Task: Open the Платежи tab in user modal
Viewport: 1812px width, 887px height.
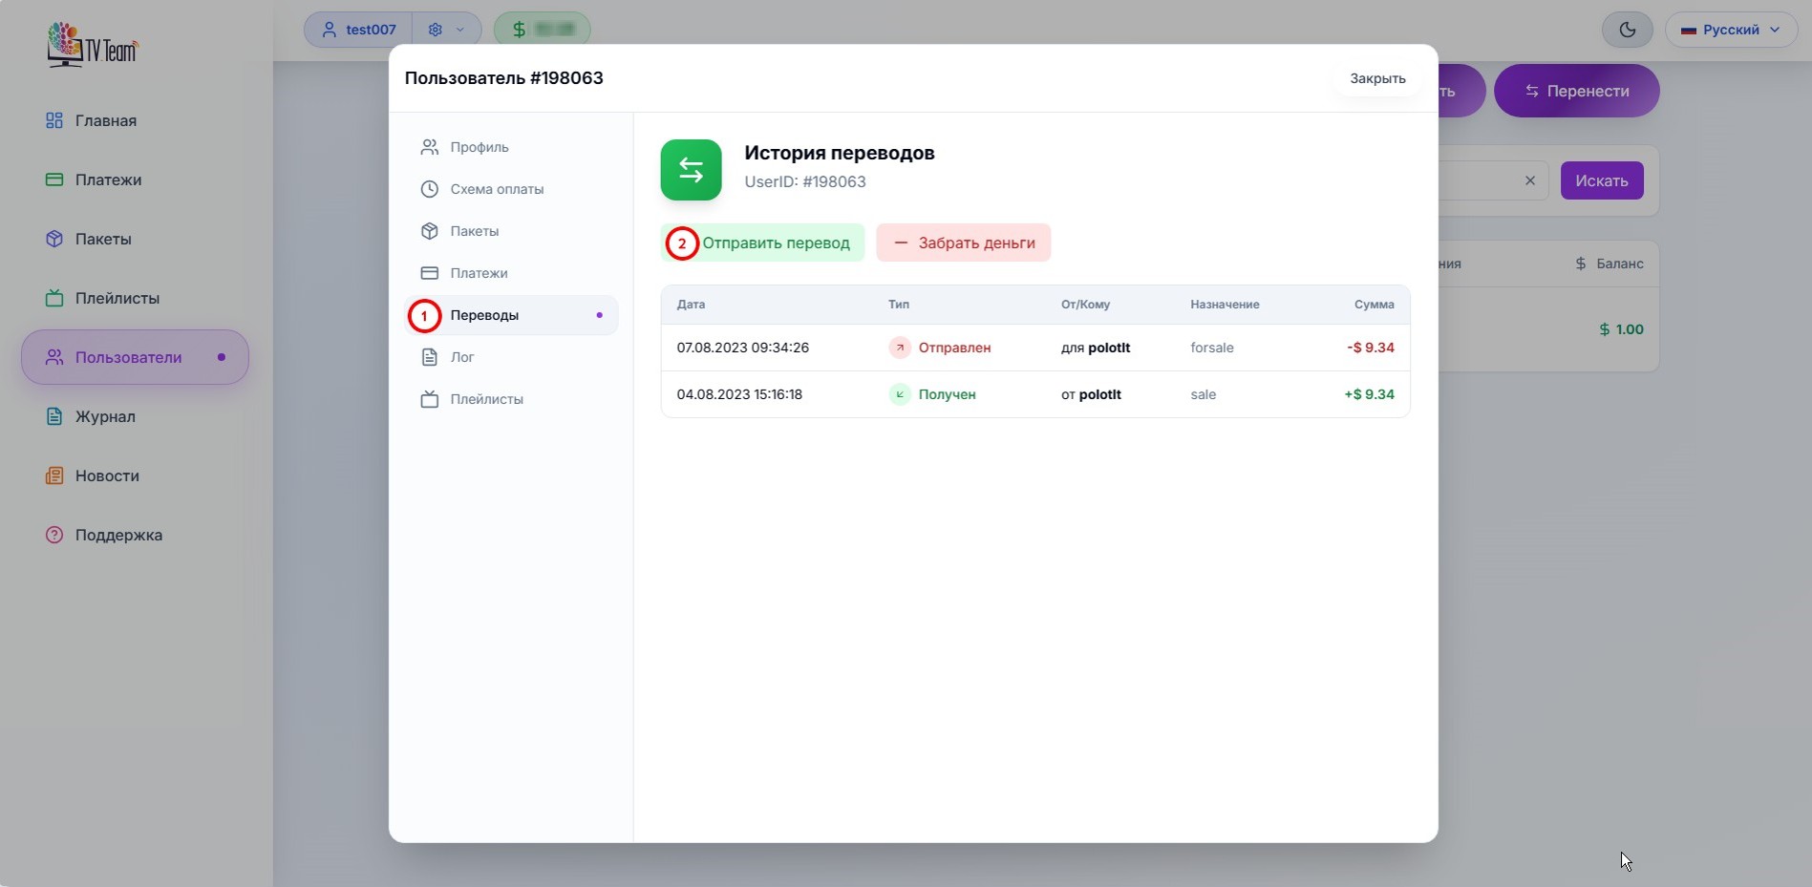Action: [x=479, y=273]
